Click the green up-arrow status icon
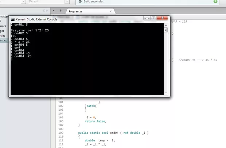Viewport: 226px width, 148px height. (x=215, y=1)
